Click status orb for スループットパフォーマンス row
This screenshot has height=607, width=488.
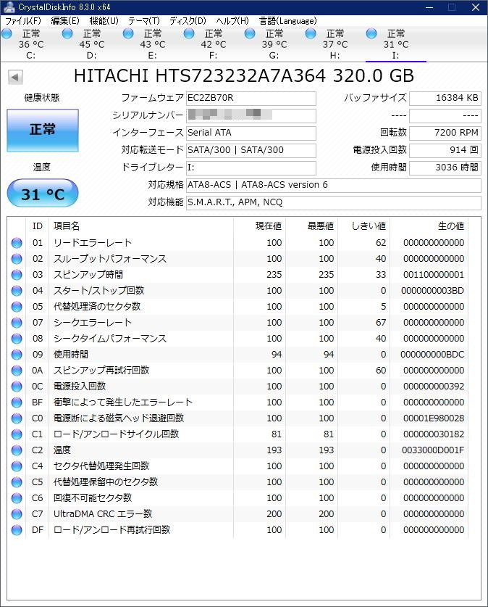click(17, 259)
